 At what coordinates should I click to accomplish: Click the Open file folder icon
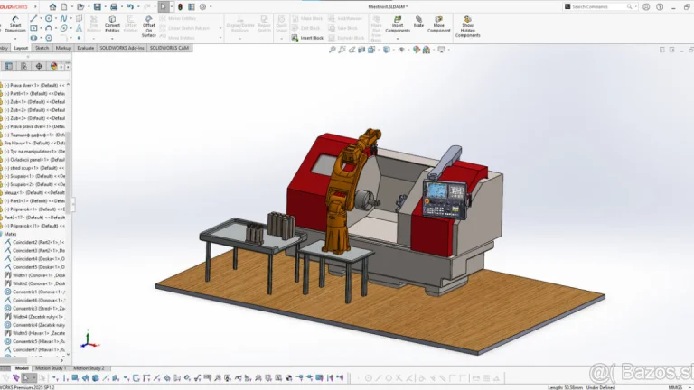point(80,6)
